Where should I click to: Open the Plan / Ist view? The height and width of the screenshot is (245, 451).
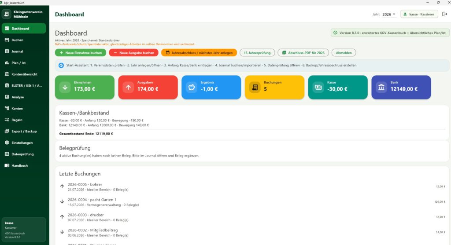click(24, 62)
